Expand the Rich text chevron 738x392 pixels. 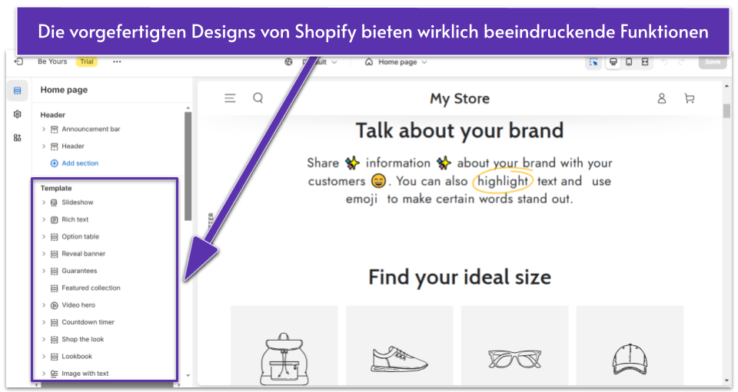[x=44, y=219]
